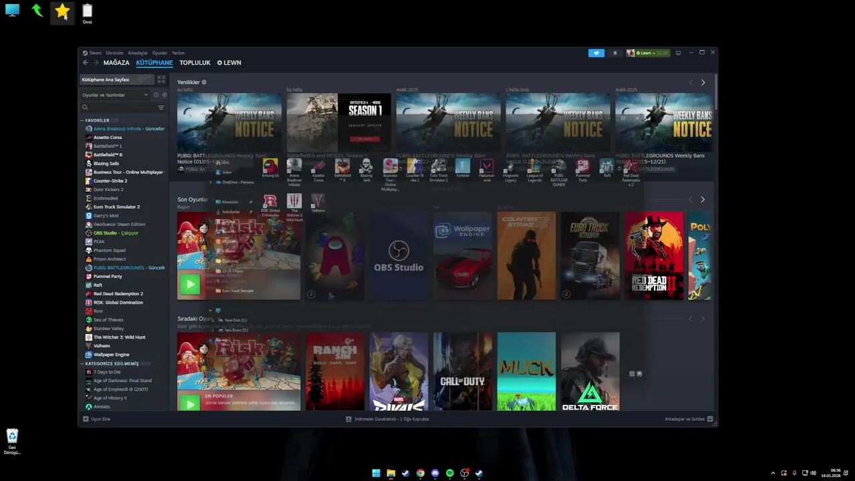Select Counter-Strike 2 in library list
The image size is (855, 481).
[x=110, y=181]
